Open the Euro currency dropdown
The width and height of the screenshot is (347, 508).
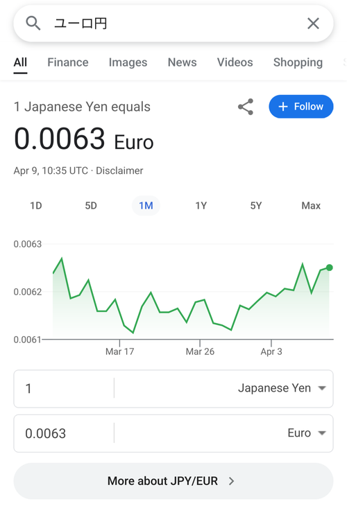(x=307, y=433)
